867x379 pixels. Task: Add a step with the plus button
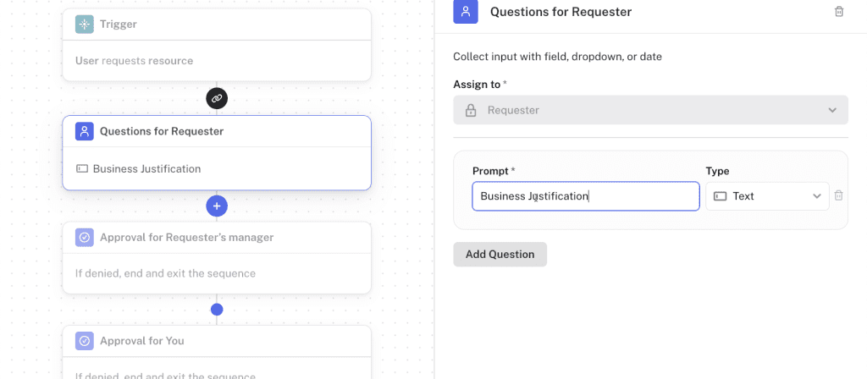tap(217, 206)
